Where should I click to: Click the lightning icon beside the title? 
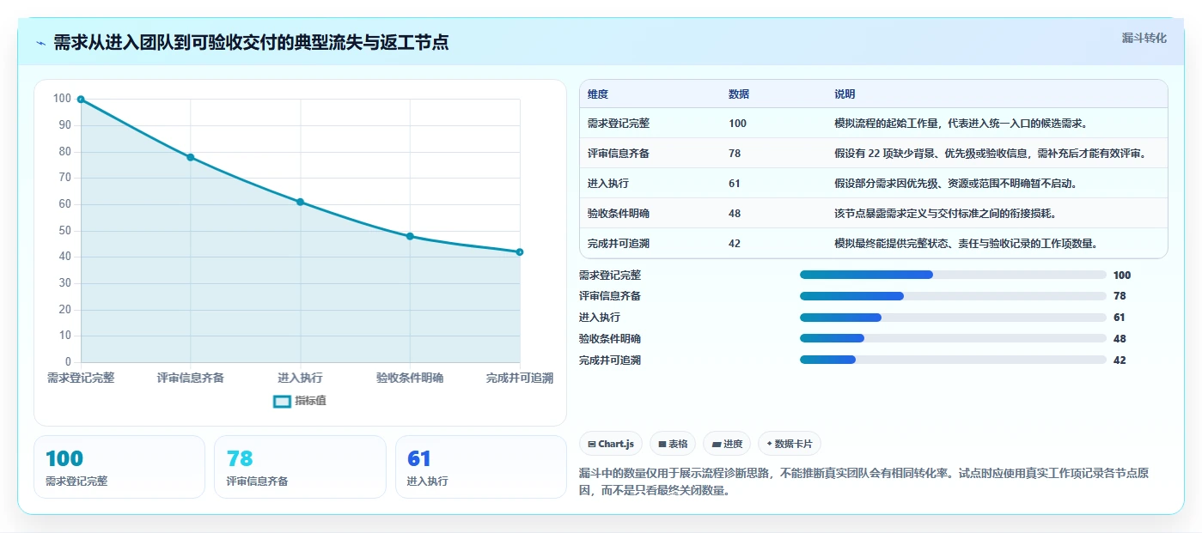coord(40,43)
